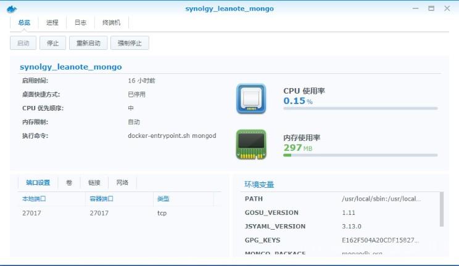
Task: Click the environment variables scrollbar
Action: 442,209
